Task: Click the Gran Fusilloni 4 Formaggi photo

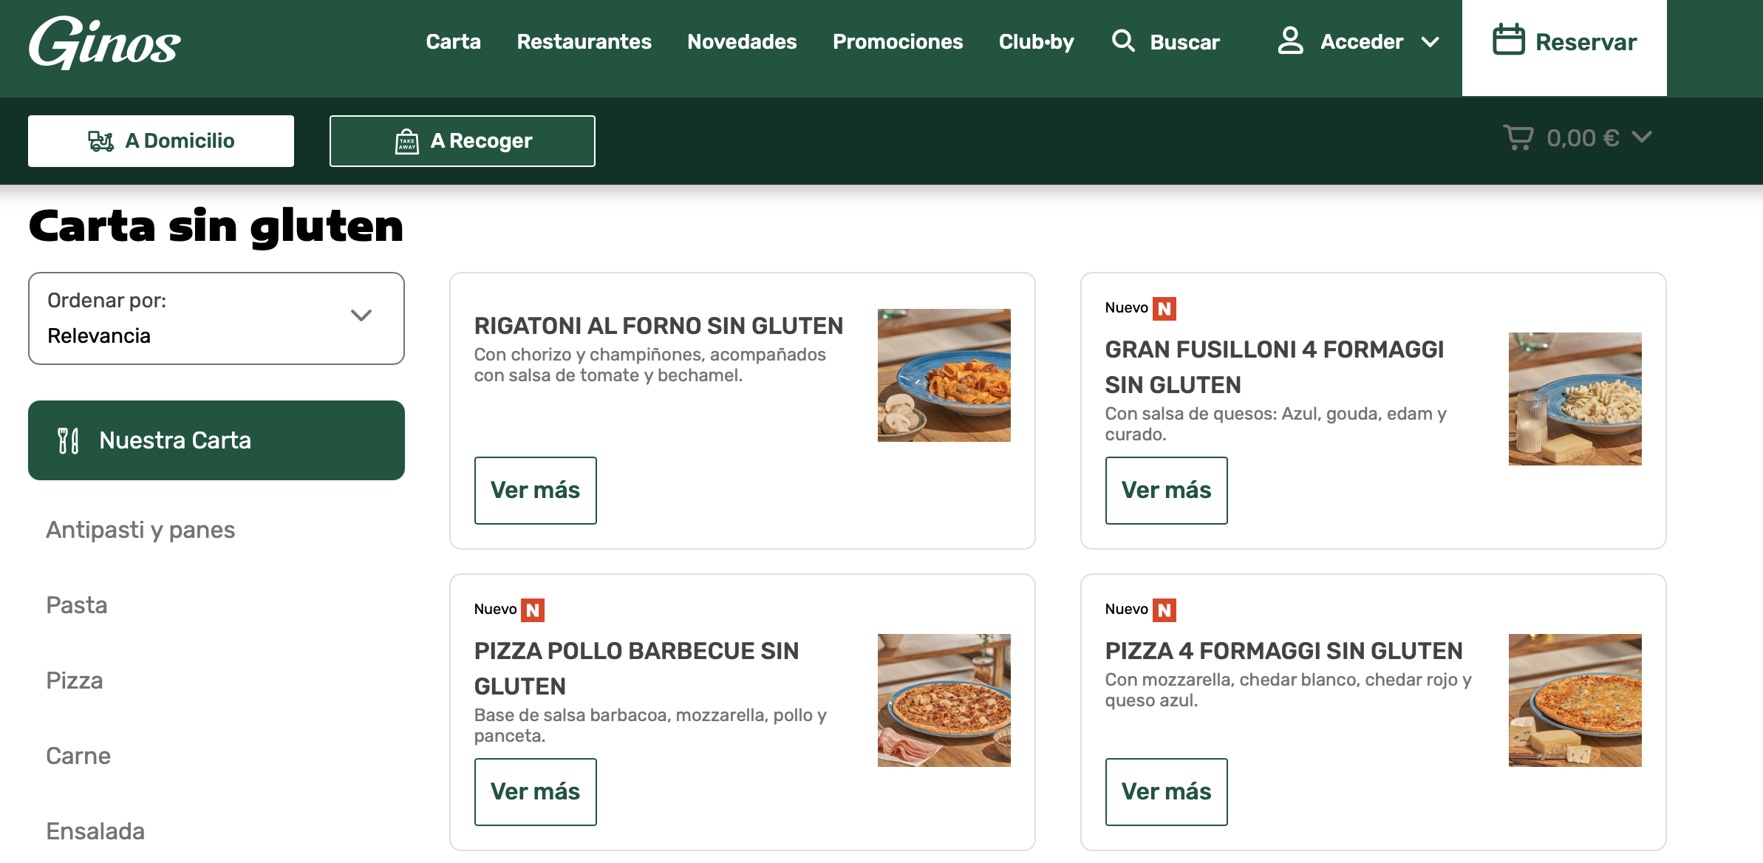Action: tap(1575, 399)
